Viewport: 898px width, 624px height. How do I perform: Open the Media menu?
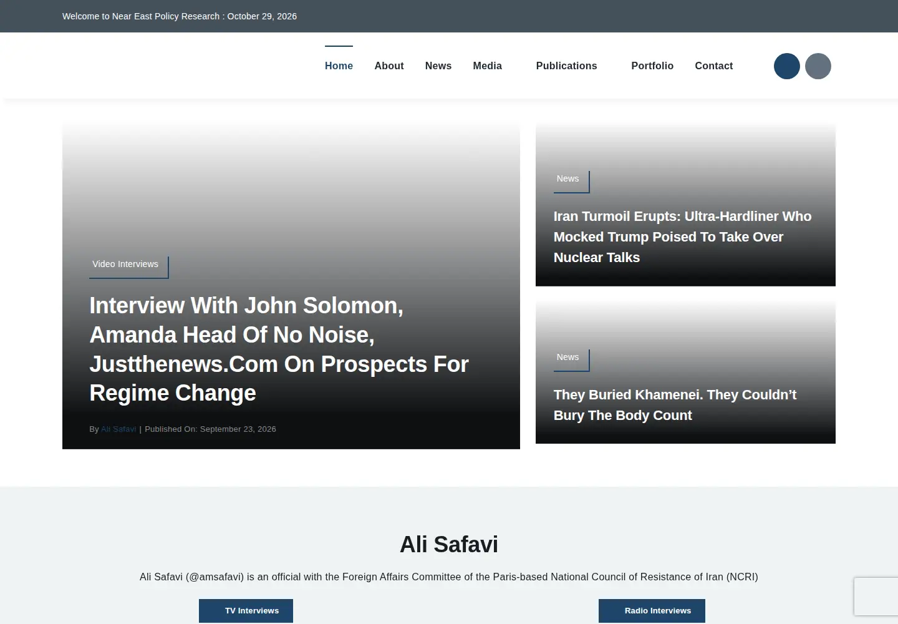click(488, 66)
